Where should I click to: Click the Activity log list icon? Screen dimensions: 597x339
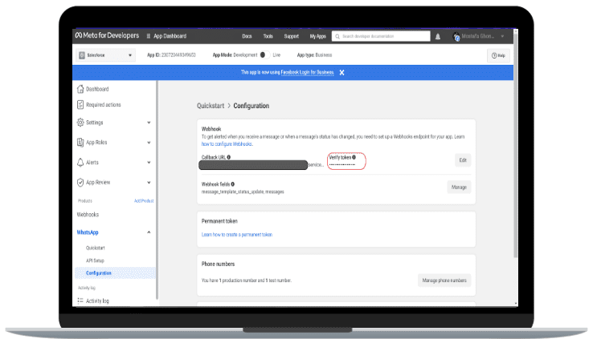80,301
